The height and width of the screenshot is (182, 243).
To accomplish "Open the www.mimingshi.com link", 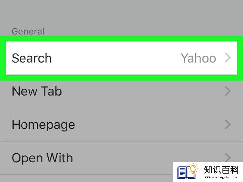I will (221, 177).
